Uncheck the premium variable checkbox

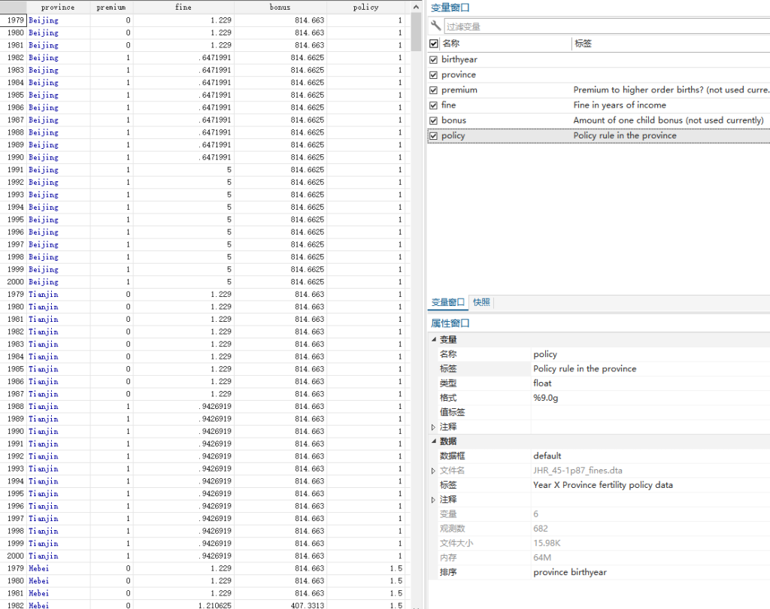(433, 90)
